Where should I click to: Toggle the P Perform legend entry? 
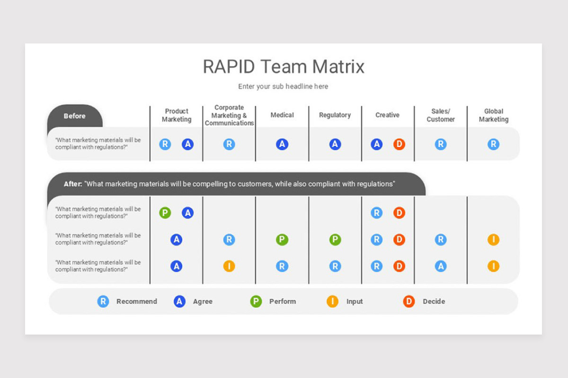pos(256,301)
